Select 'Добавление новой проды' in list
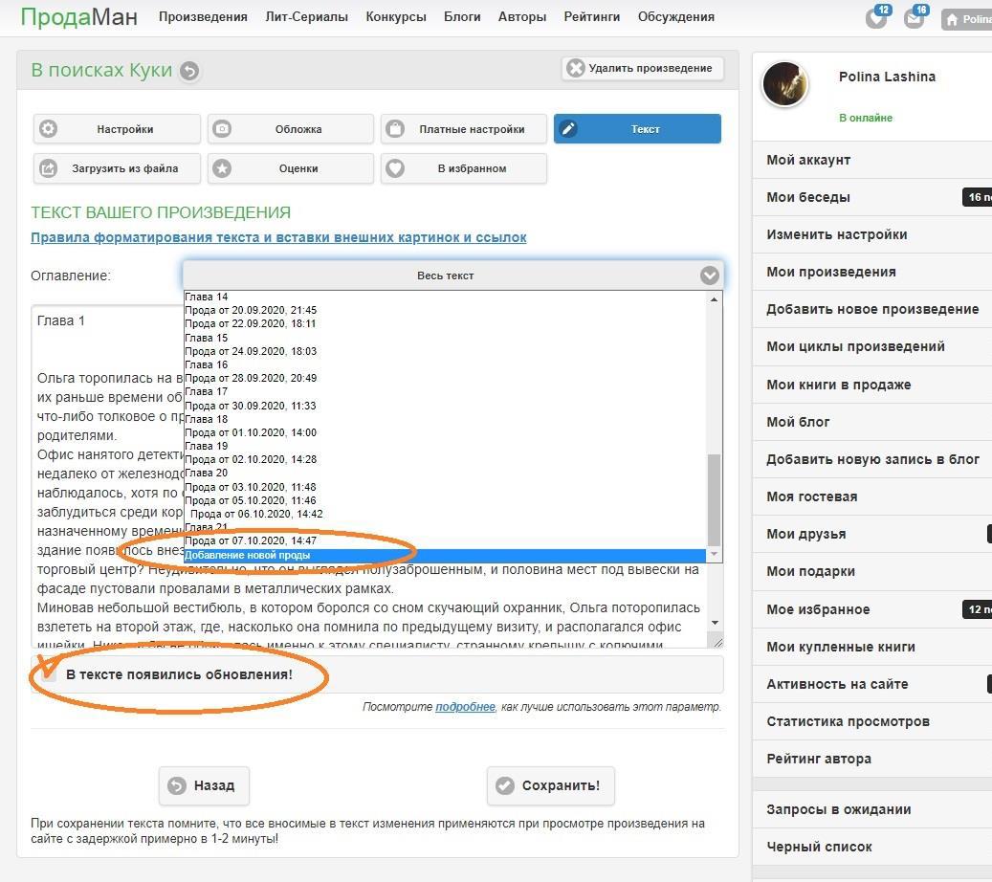The height and width of the screenshot is (882, 992). [248, 556]
